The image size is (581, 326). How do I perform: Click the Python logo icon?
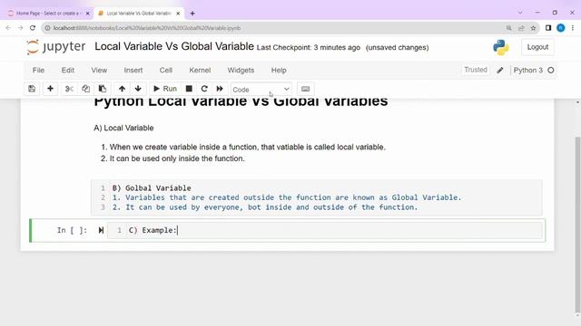[501, 47]
